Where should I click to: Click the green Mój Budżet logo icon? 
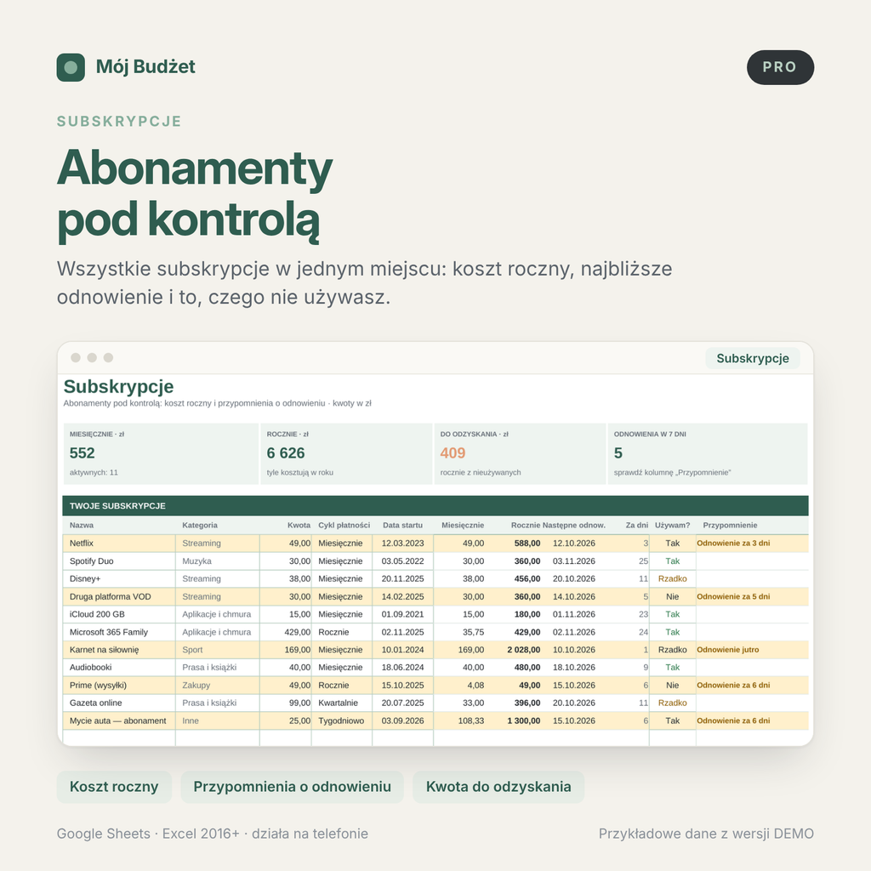point(71,67)
